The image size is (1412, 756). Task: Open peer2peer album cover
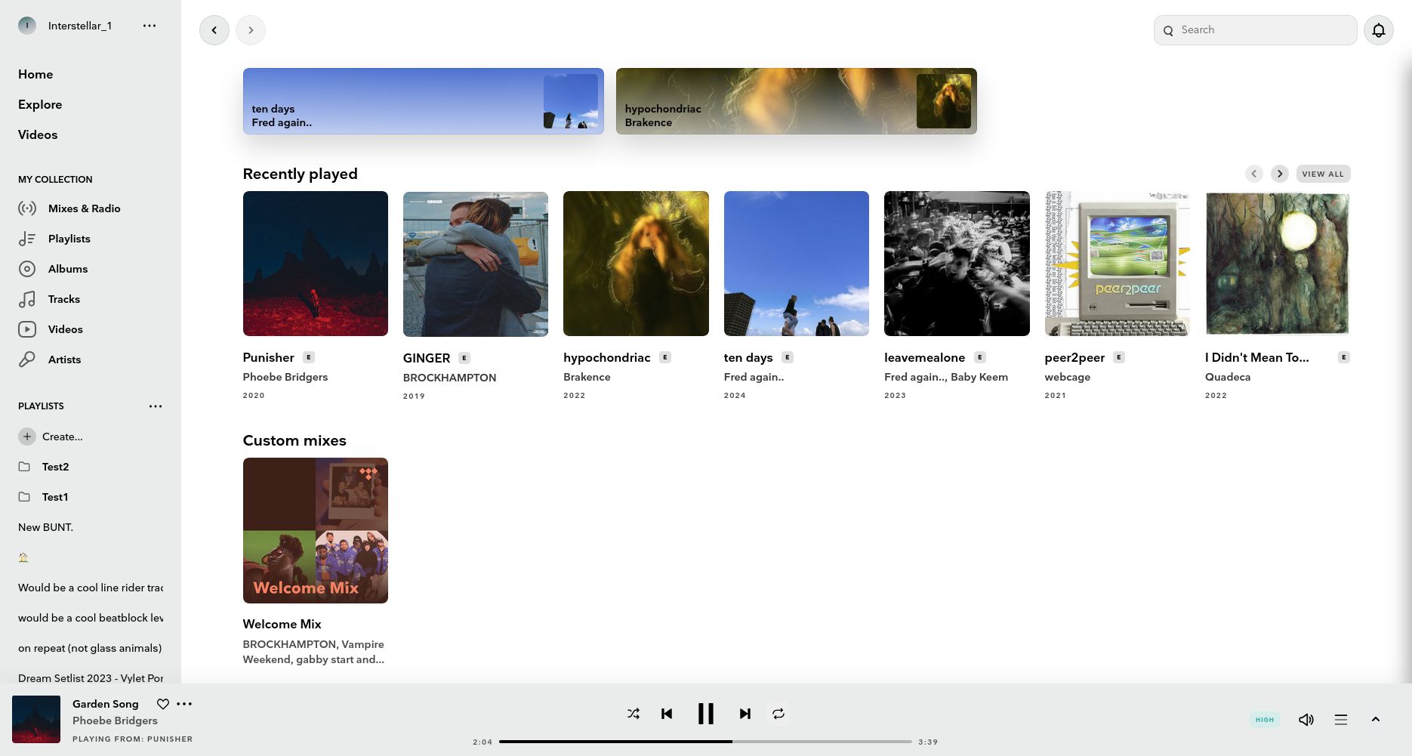tap(1118, 264)
